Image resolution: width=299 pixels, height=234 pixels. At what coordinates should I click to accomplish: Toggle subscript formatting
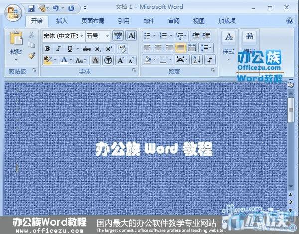click(98, 49)
